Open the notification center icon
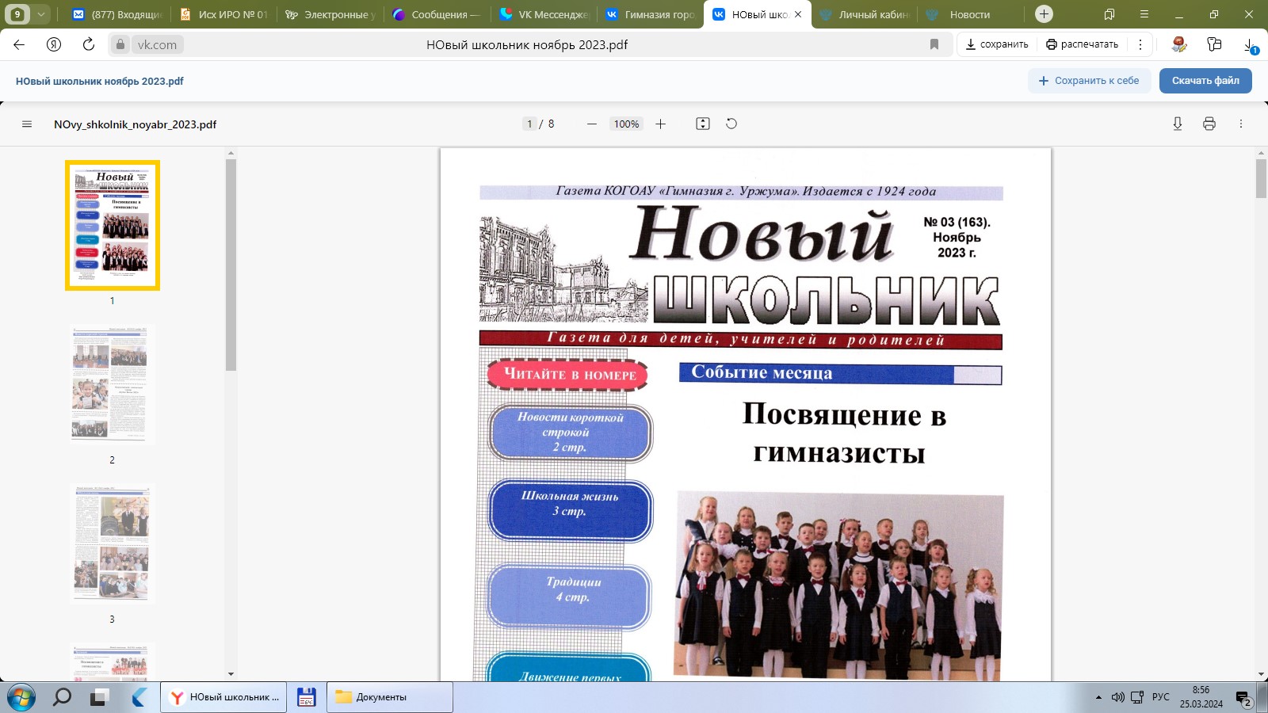 [1243, 698]
